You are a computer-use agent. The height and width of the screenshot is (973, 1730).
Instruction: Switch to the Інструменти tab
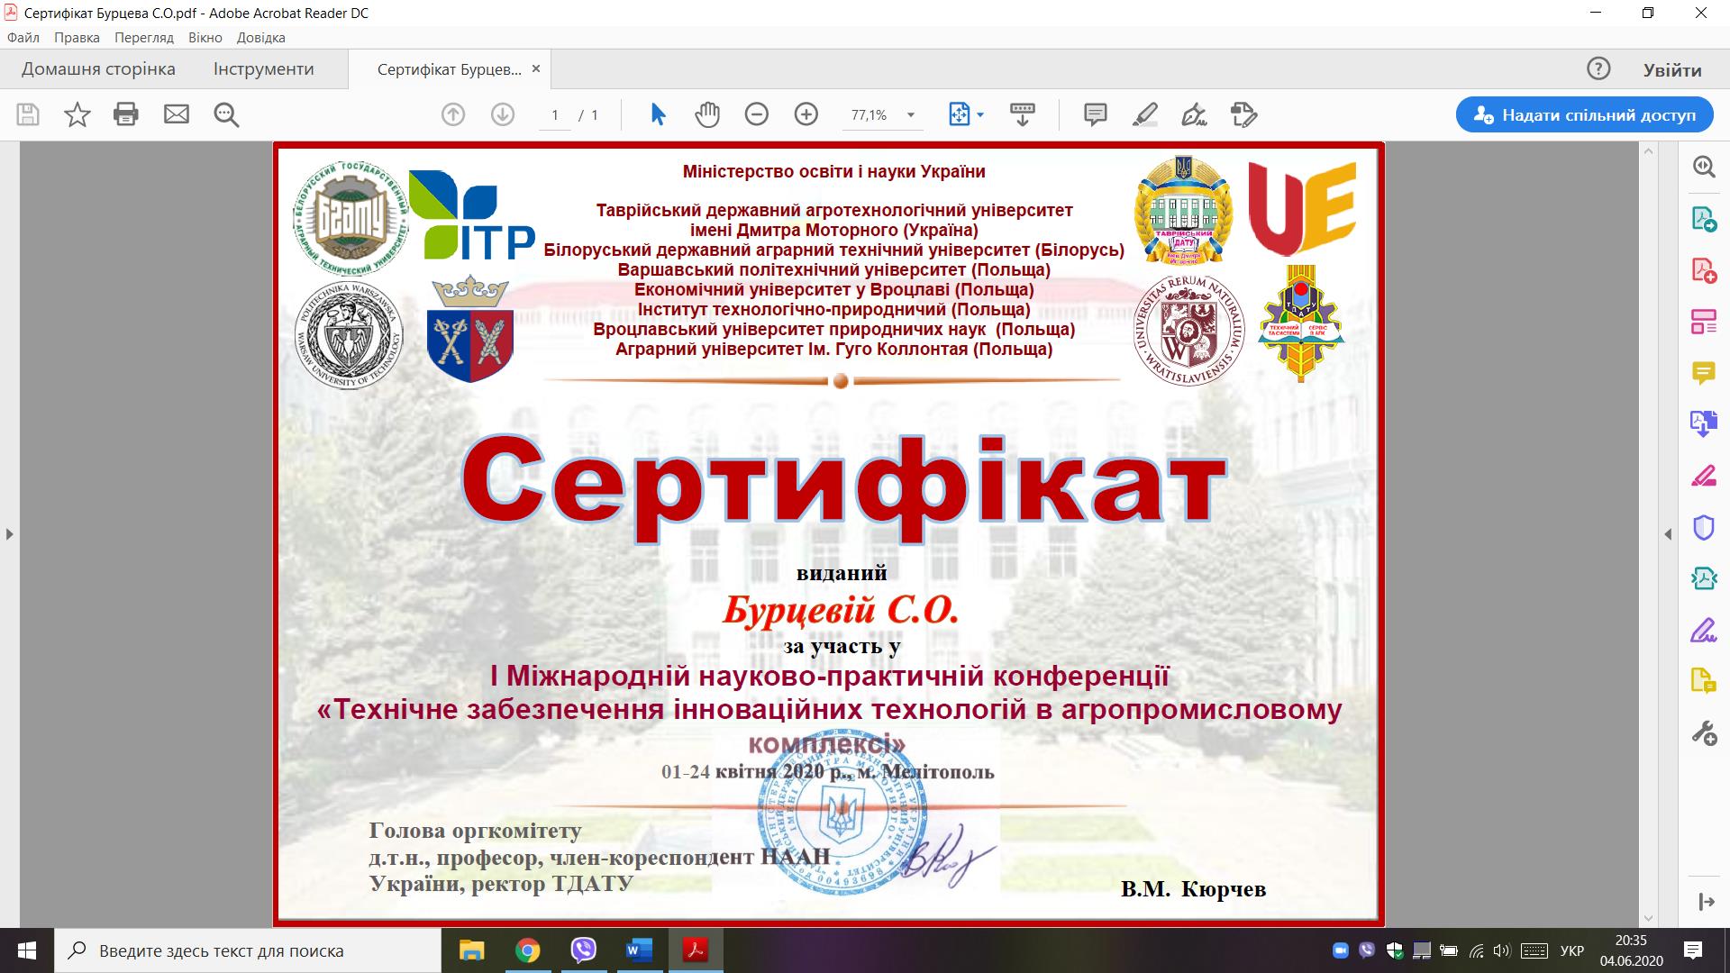tap(263, 69)
